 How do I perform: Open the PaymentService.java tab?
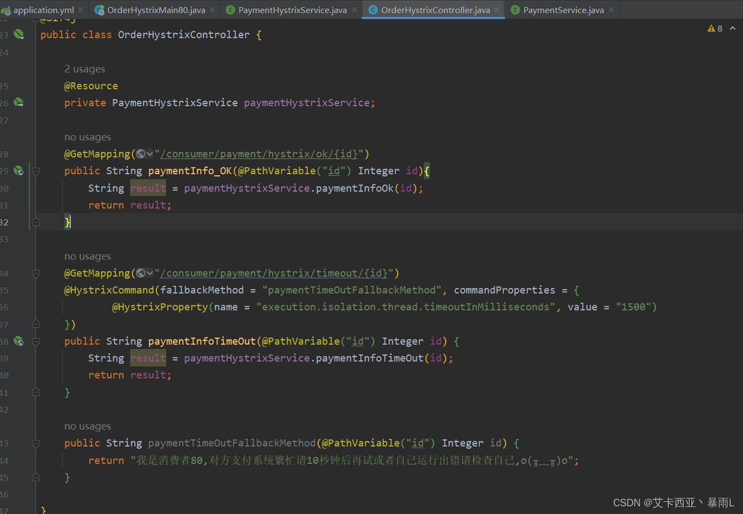563,10
